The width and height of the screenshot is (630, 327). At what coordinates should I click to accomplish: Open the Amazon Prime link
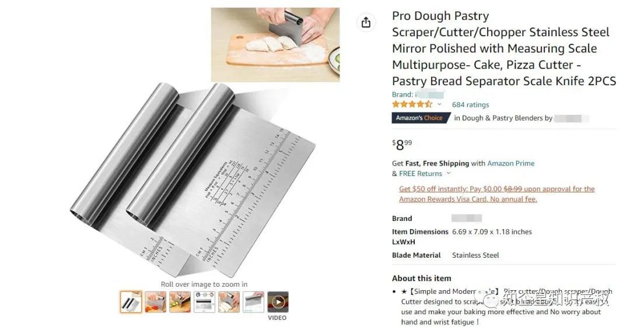tap(510, 163)
